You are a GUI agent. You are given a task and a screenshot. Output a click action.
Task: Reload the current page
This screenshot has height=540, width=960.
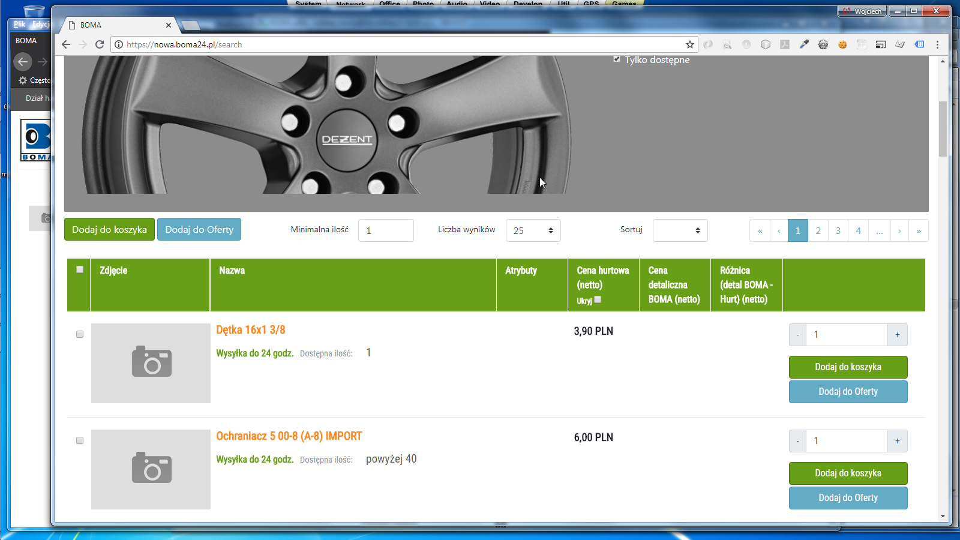100,44
